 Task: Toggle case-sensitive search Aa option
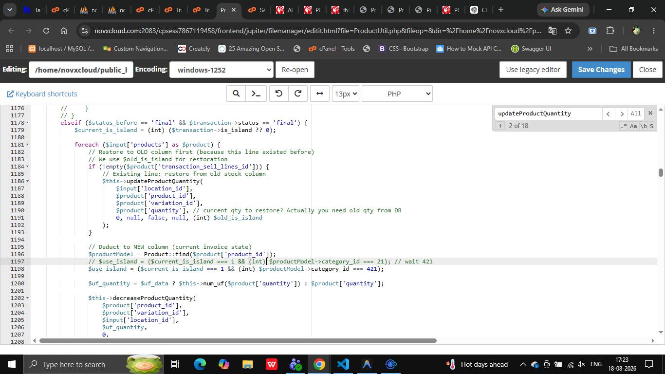point(633,126)
